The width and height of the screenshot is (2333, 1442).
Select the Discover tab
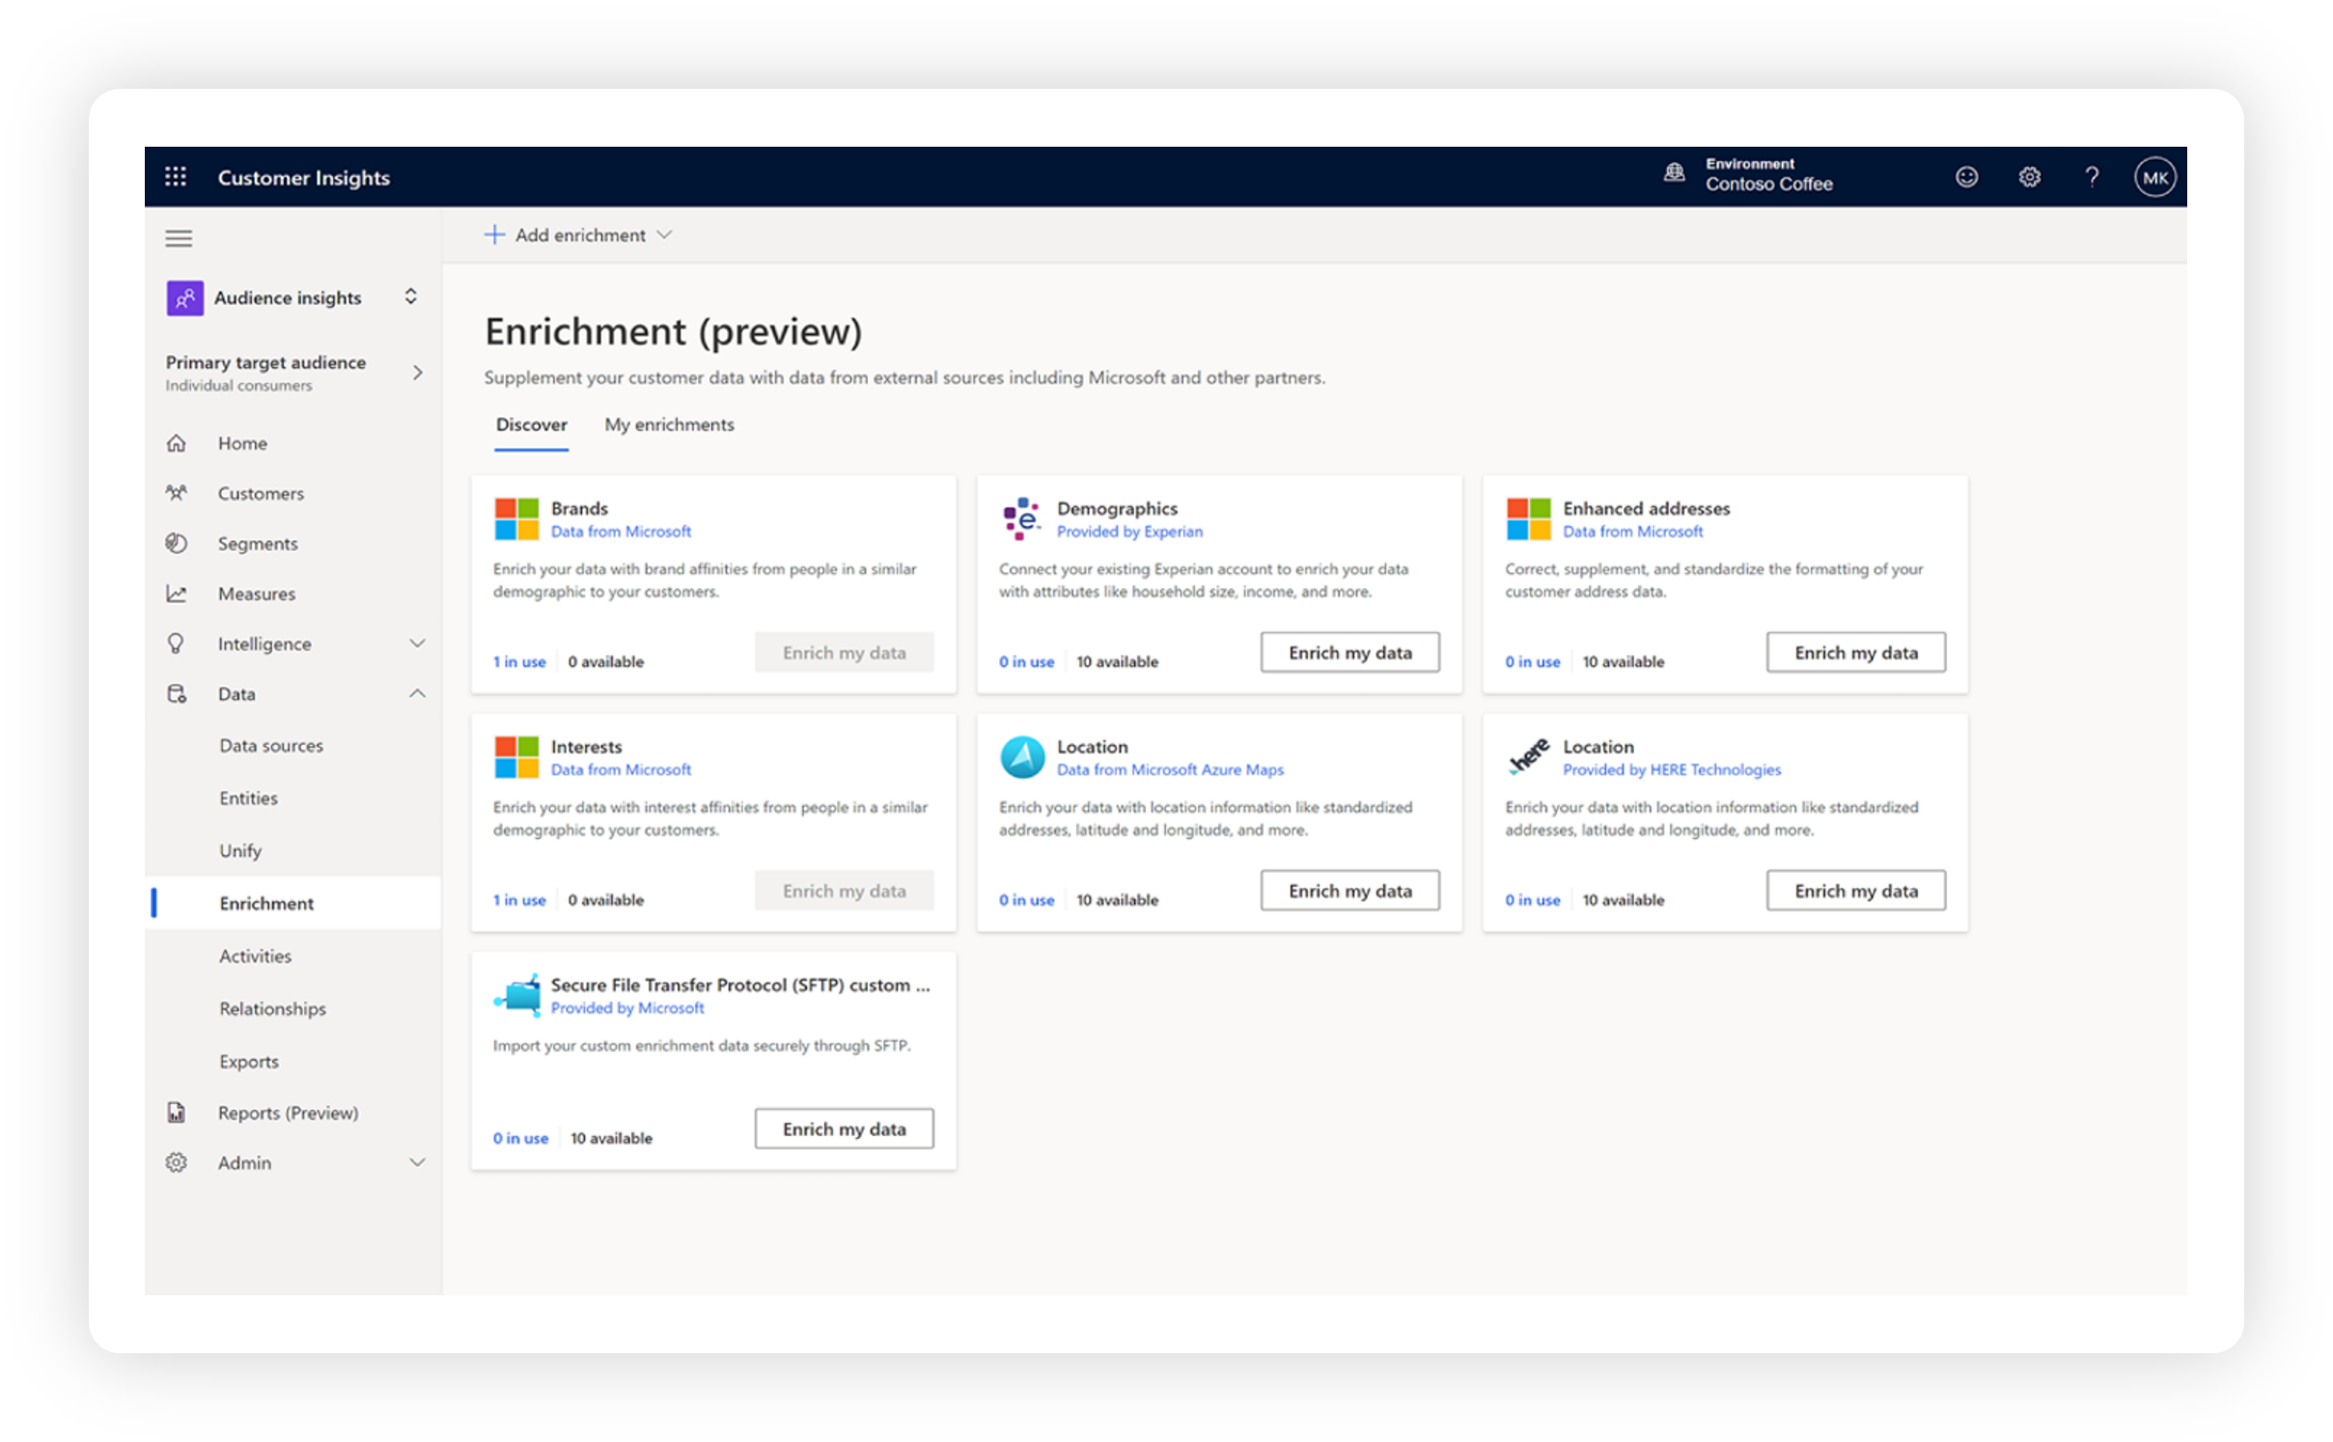pyautogui.click(x=531, y=425)
